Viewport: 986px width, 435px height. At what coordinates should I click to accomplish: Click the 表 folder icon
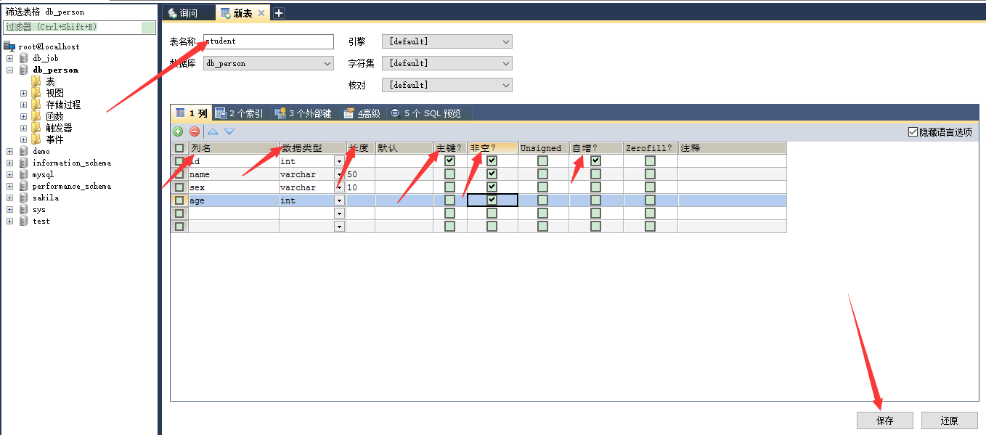click(36, 81)
